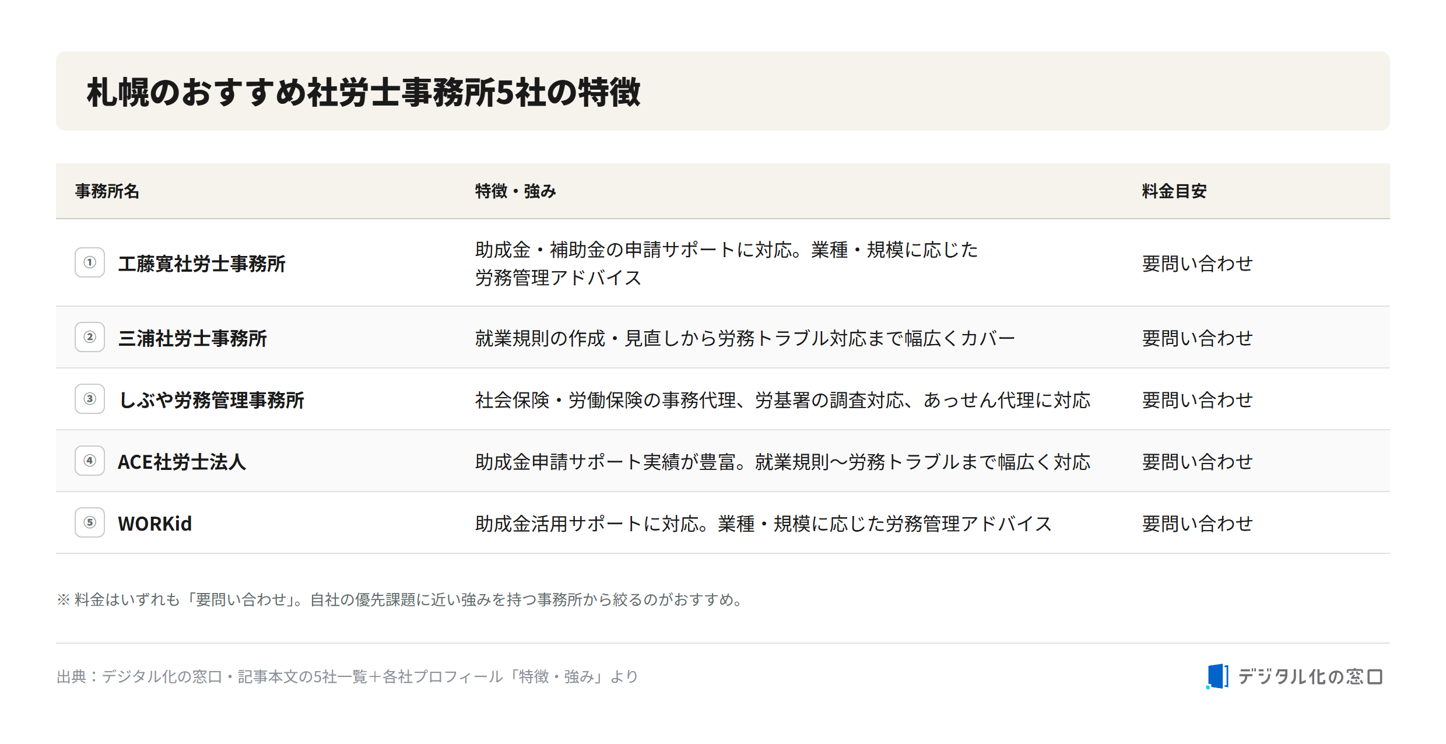
Task: Select the 三浦社労士事務所 office name
Action: tap(192, 338)
